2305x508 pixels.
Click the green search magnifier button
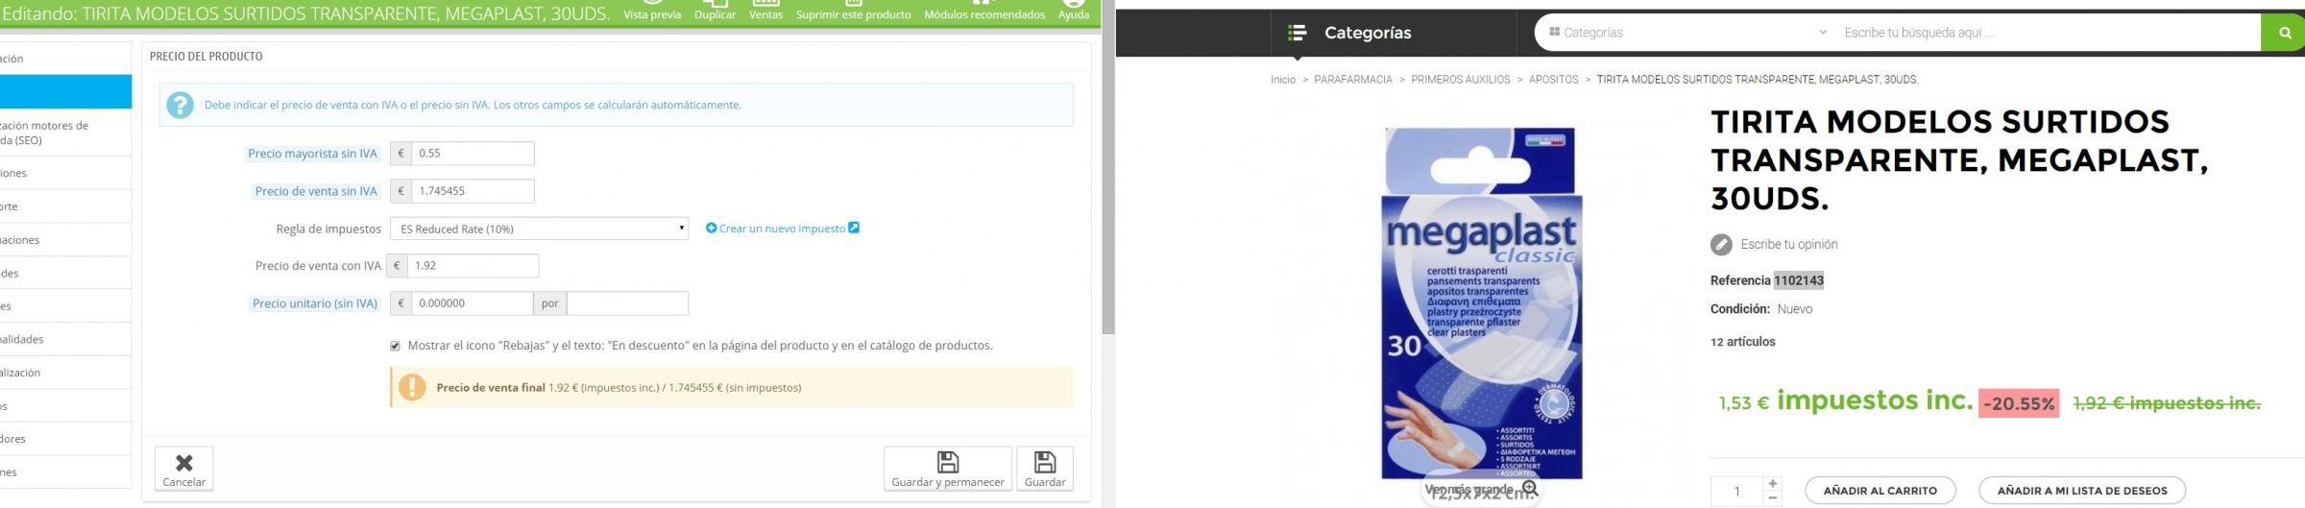(2284, 33)
